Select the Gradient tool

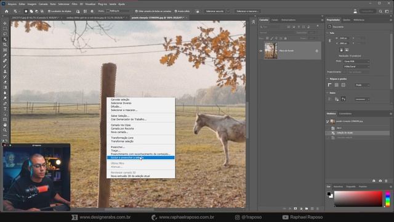(5, 88)
